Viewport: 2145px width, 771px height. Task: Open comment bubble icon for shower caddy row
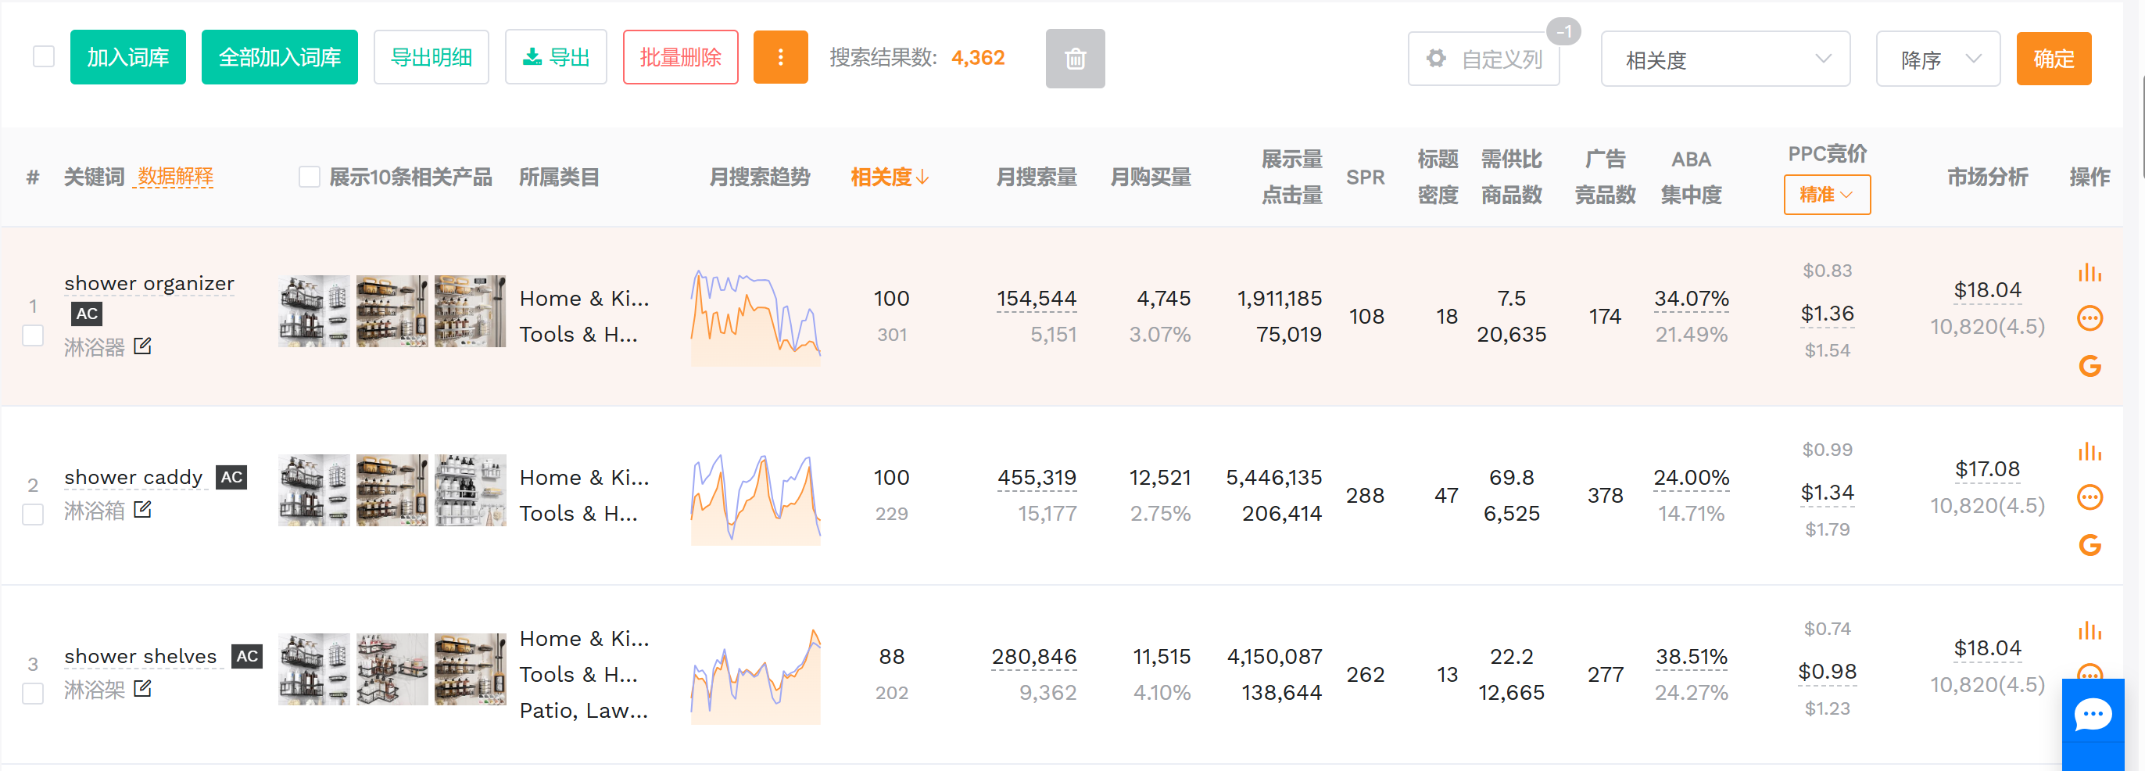click(x=2089, y=497)
